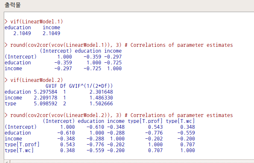
Task: Click the 출력물 output panel label
Action: pyautogui.click(x=13, y=5)
